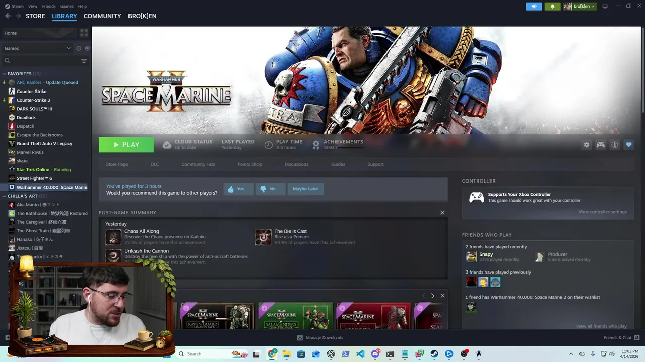Open game info icon on game page
645x362 pixels.
[x=615, y=145]
